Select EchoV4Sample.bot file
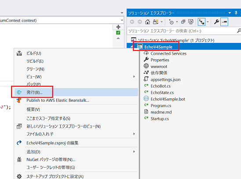The height and width of the screenshot is (179, 241). 164,99
